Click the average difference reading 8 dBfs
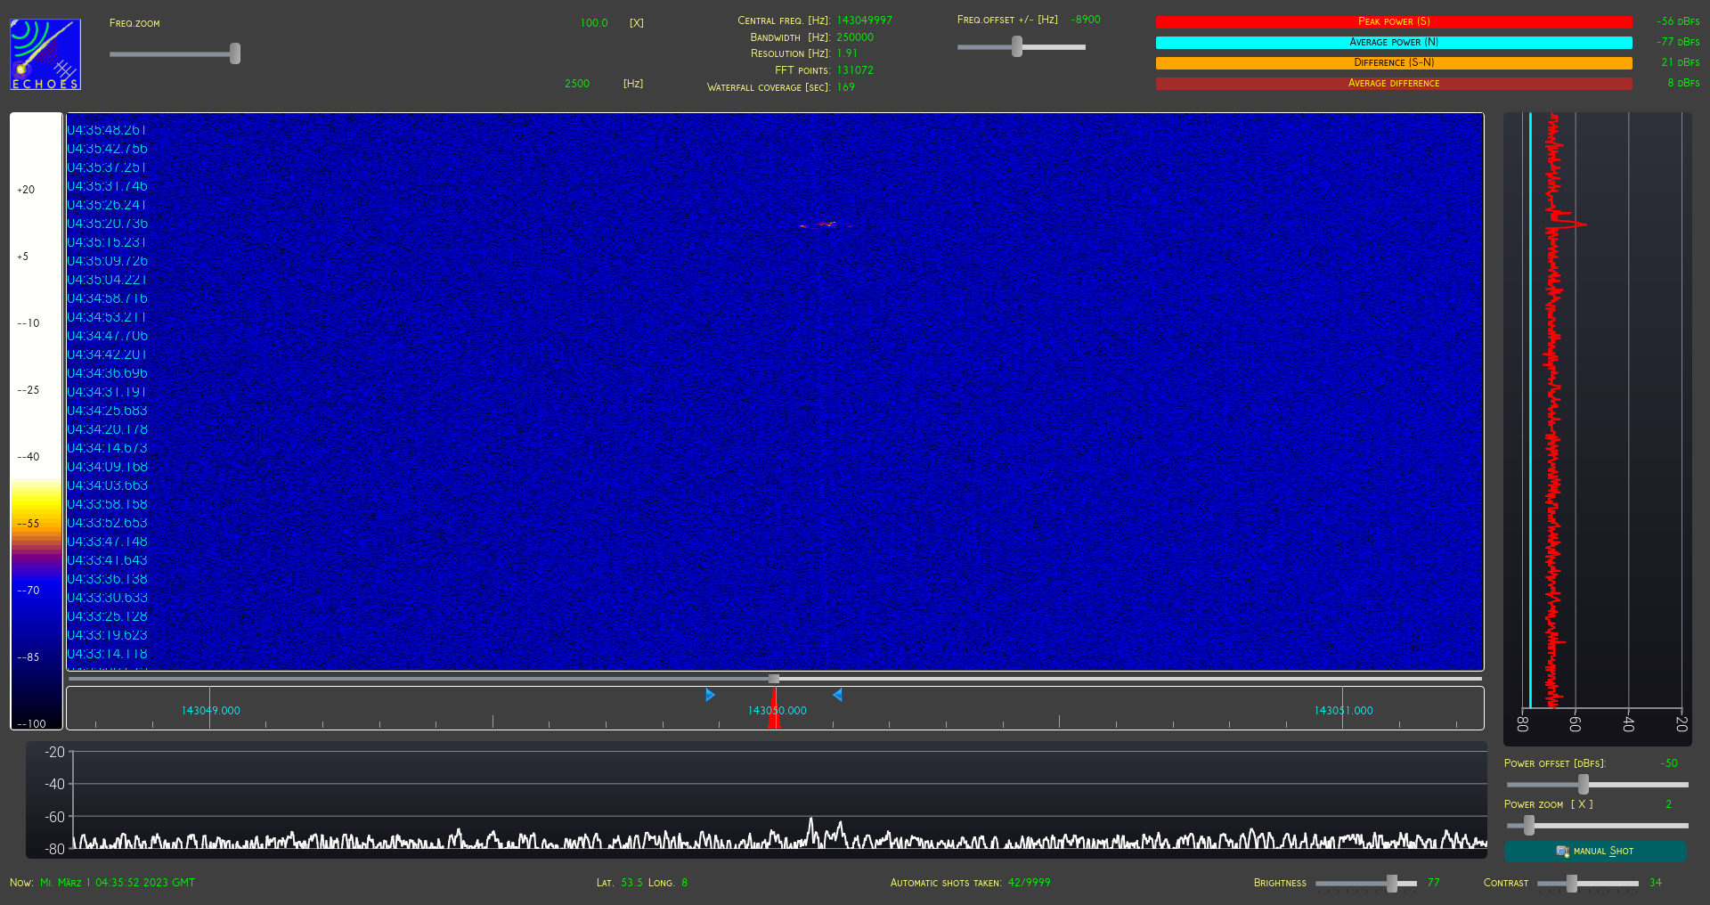The image size is (1710, 905). coord(1684,83)
